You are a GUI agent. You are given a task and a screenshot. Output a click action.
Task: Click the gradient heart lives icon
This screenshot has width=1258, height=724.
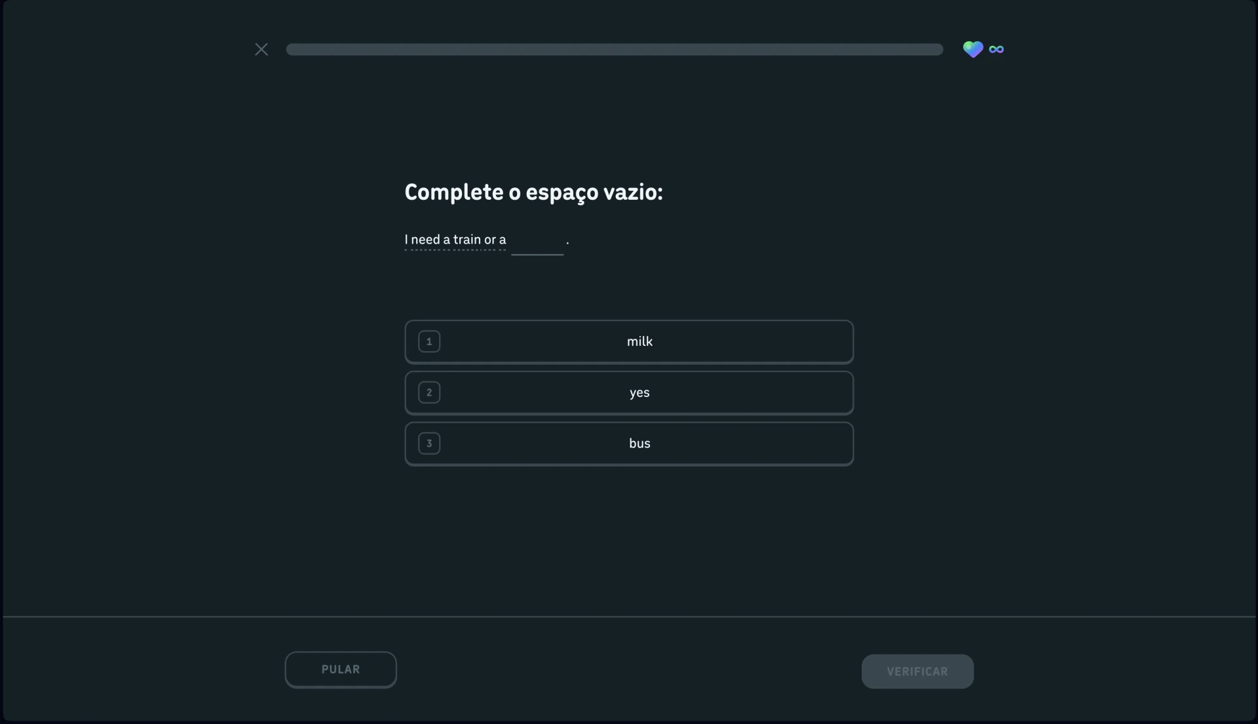pyautogui.click(x=973, y=49)
